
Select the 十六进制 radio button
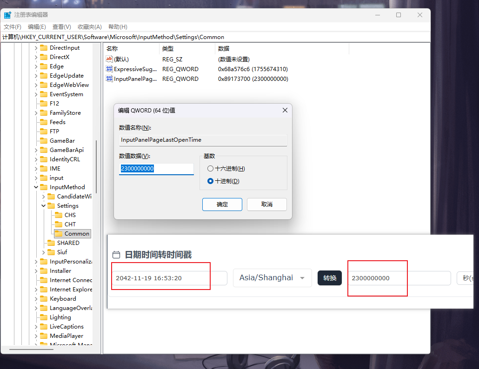211,169
